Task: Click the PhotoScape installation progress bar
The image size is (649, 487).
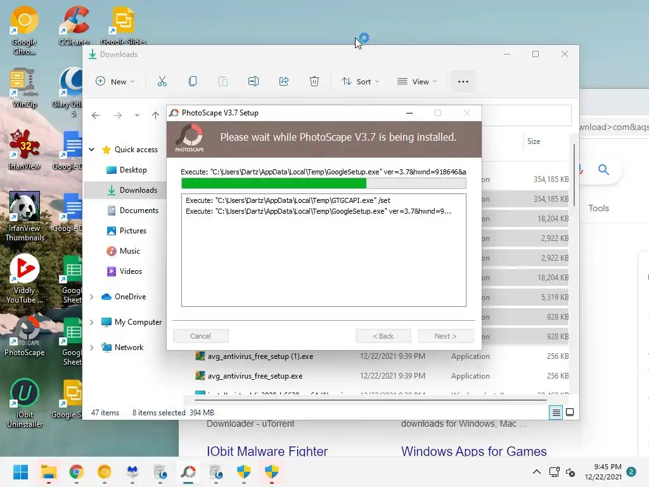Action: pyautogui.click(x=324, y=183)
